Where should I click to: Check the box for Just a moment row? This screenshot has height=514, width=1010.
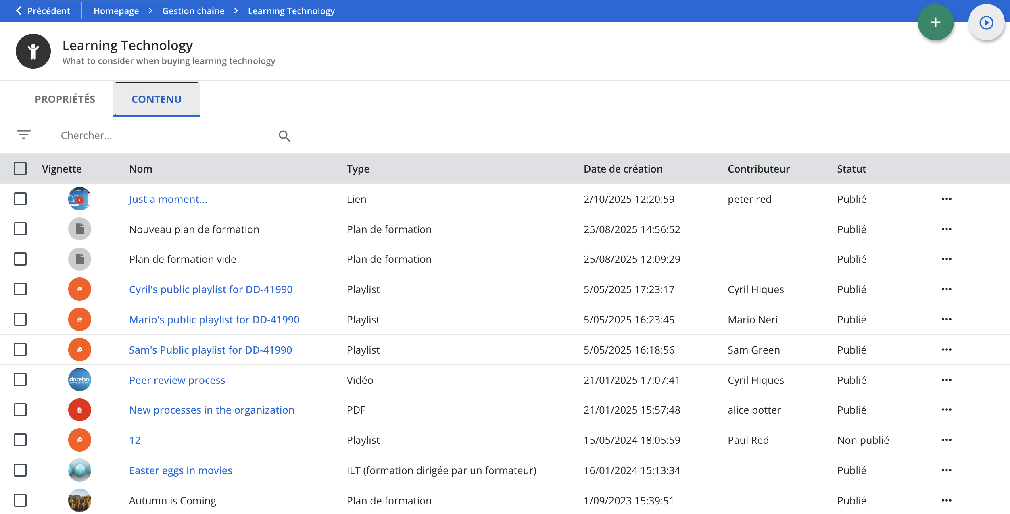20,199
